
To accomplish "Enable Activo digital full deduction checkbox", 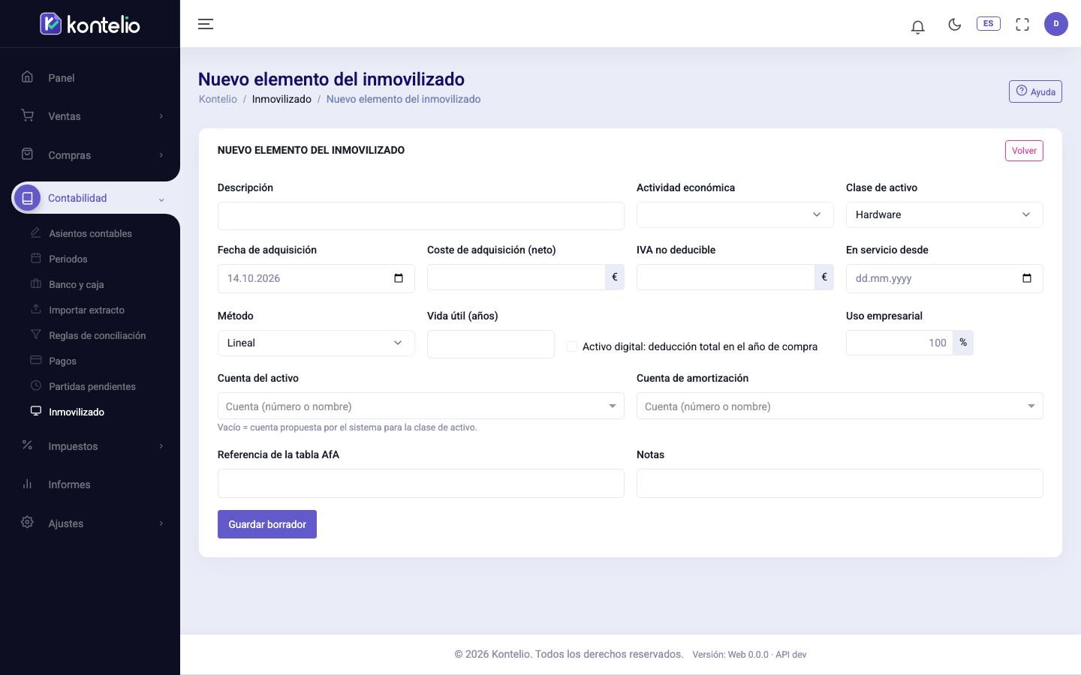I will pos(572,346).
